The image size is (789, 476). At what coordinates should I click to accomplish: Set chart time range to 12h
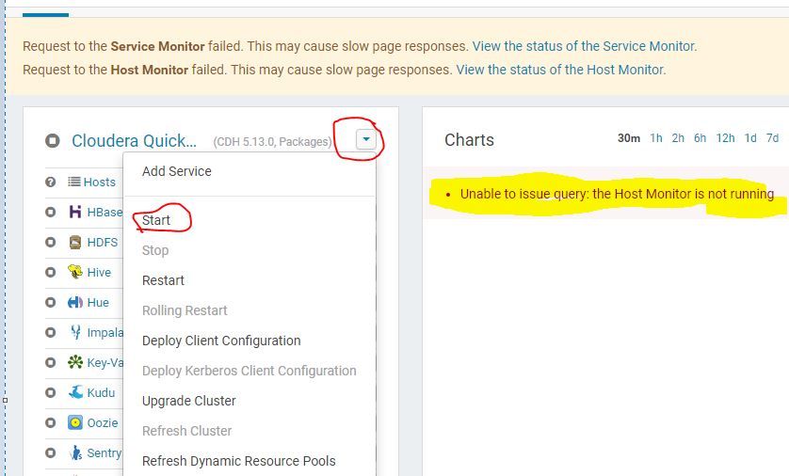(725, 138)
